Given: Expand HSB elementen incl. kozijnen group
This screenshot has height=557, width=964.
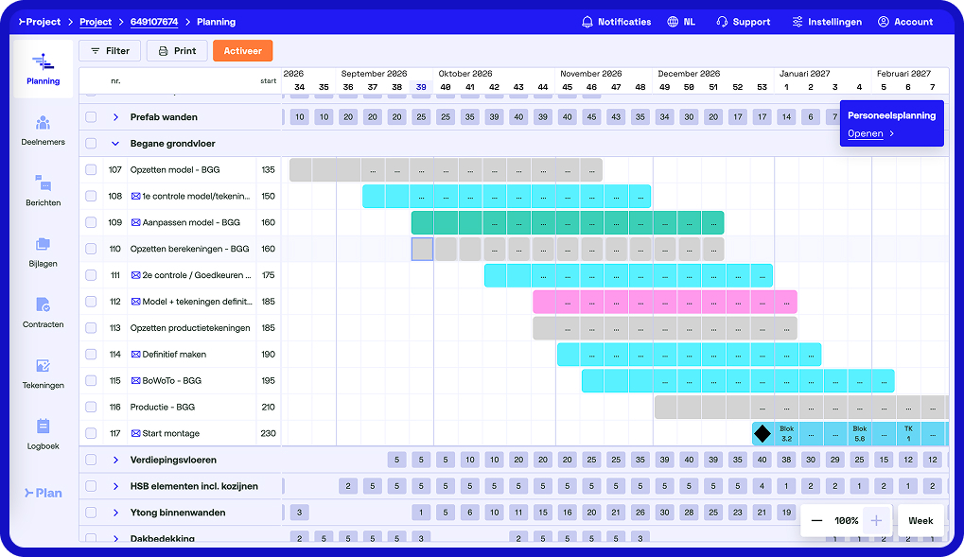Looking at the screenshot, I should click(115, 486).
